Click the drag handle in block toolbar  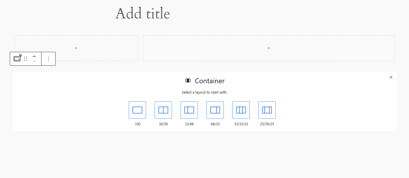(26, 59)
